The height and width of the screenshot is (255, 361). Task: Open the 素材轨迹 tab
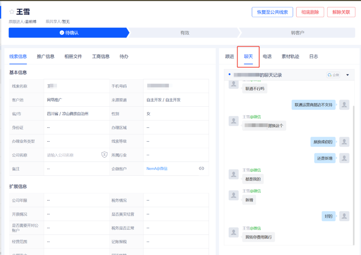[x=290, y=56]
